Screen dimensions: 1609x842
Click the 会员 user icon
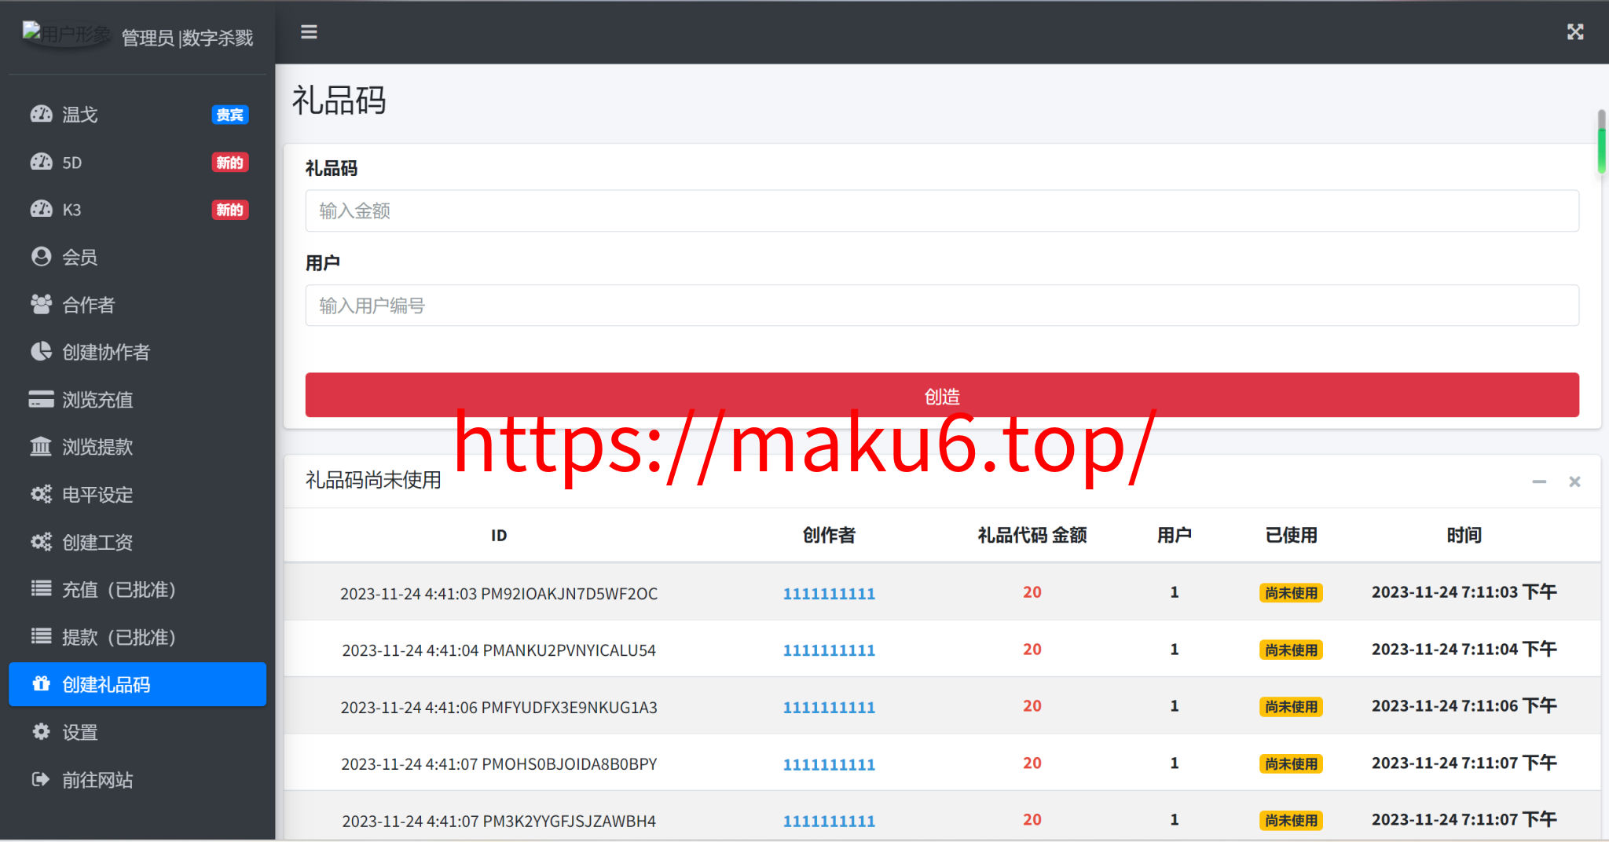coord(41,257)
